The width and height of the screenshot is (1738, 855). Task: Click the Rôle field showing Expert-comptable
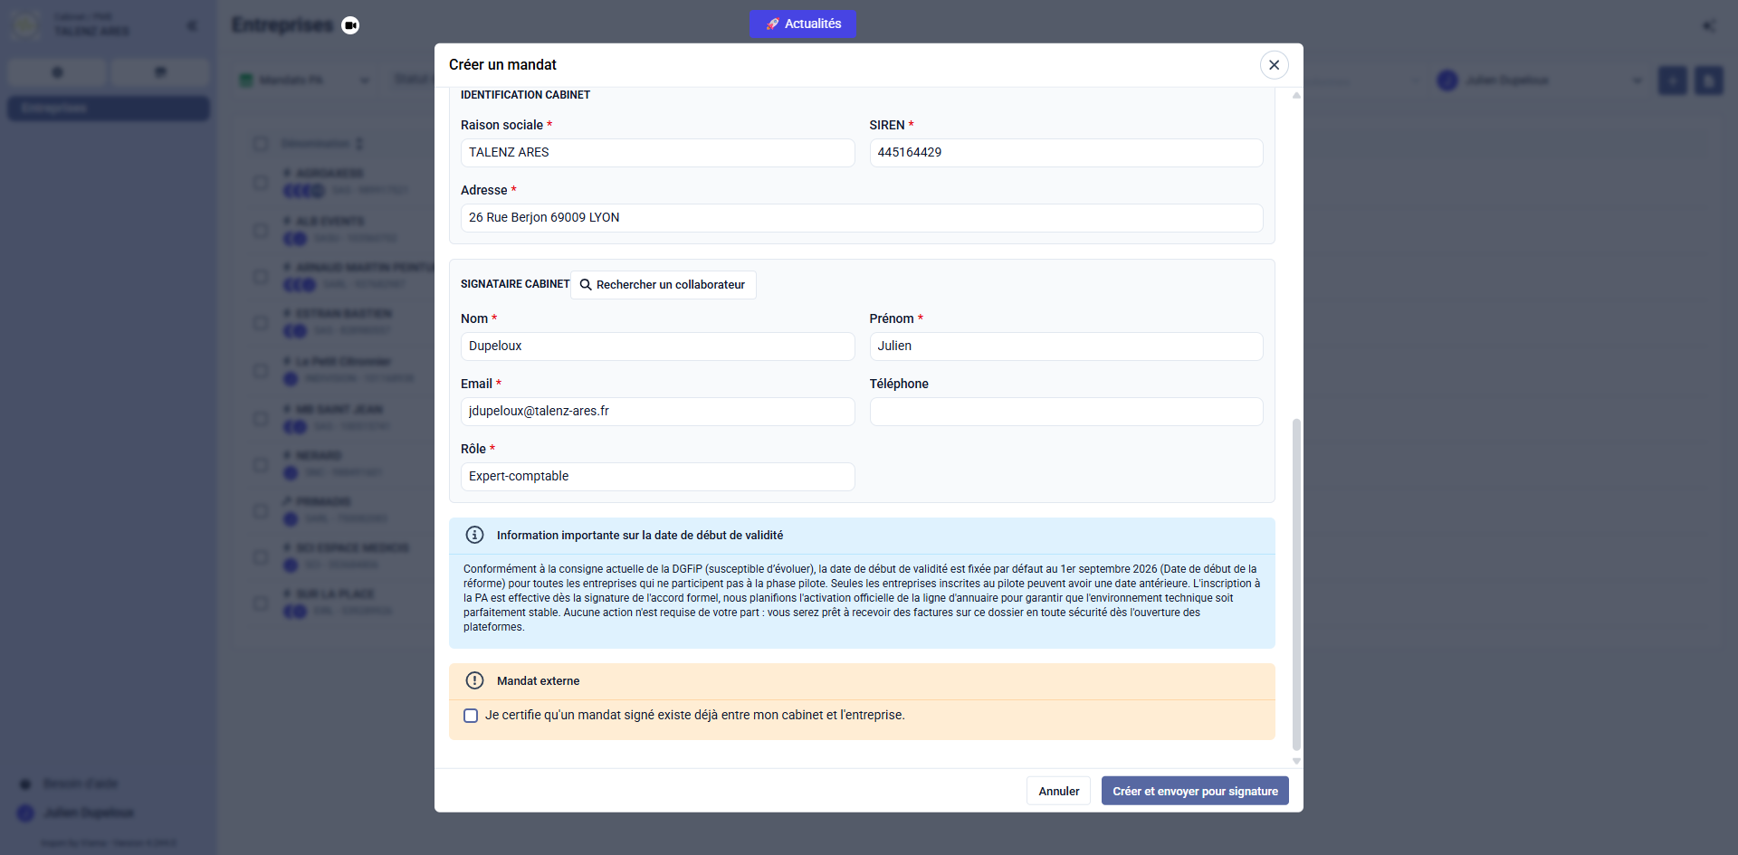(x=657, y=477)
